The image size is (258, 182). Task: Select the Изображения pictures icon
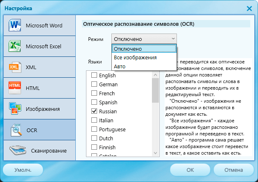pos(15,108)
